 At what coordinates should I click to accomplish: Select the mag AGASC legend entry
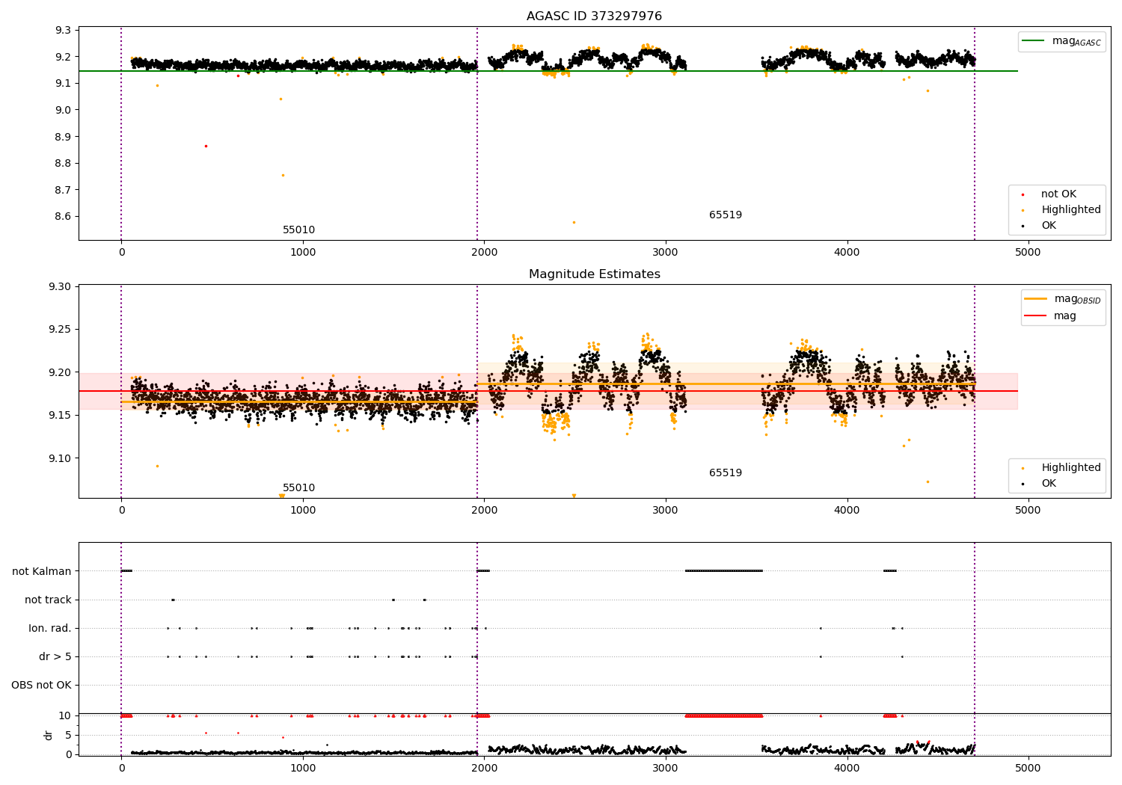pyautogui.click(x=1061, y=41)
